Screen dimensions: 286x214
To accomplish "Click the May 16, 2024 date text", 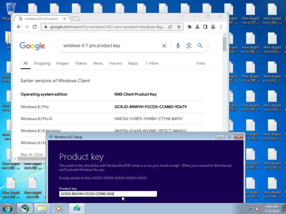I will pyautogui.click(x=32, y=155).
